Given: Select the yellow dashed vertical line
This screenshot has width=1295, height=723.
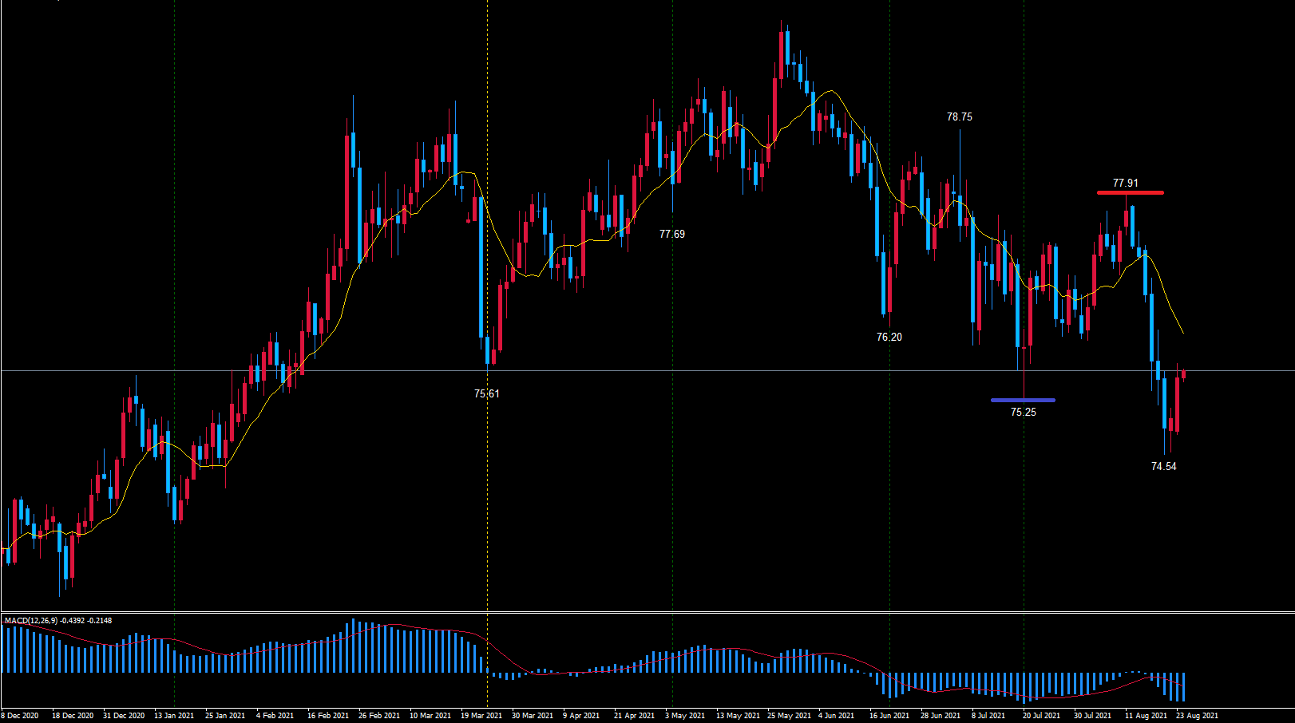Looking at the screenshot, I should pyautogui.click(x=488, y=239).
